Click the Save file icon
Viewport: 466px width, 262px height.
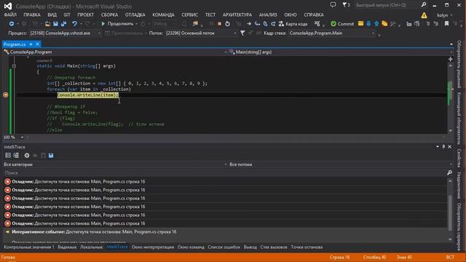[x=55, y=24]
